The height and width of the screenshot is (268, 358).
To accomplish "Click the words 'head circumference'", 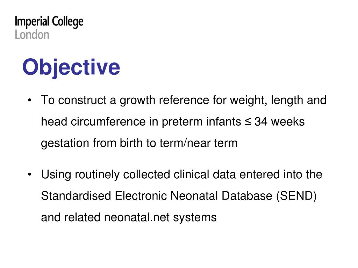I will 93,121.
